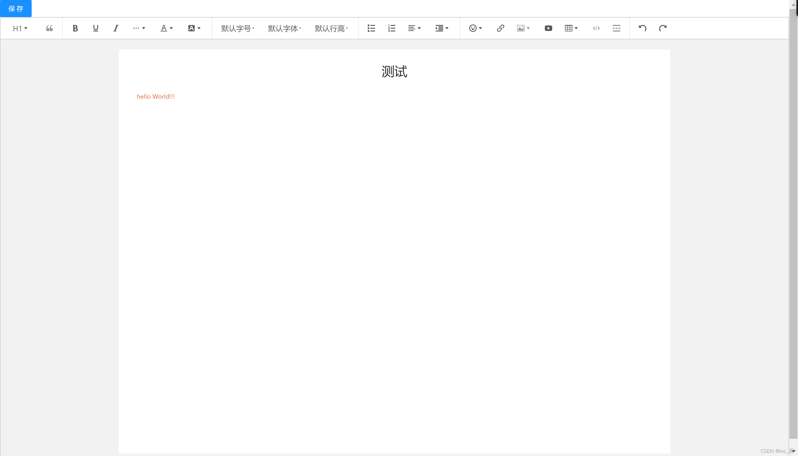This screenshot has height=456, width=798.
Task: Open the more text styles ellipsis menu
Action: (x=139, y=28)
